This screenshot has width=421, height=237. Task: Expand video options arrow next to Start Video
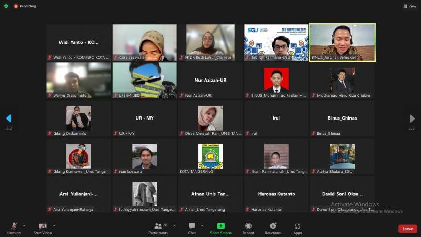click(54, 225)
